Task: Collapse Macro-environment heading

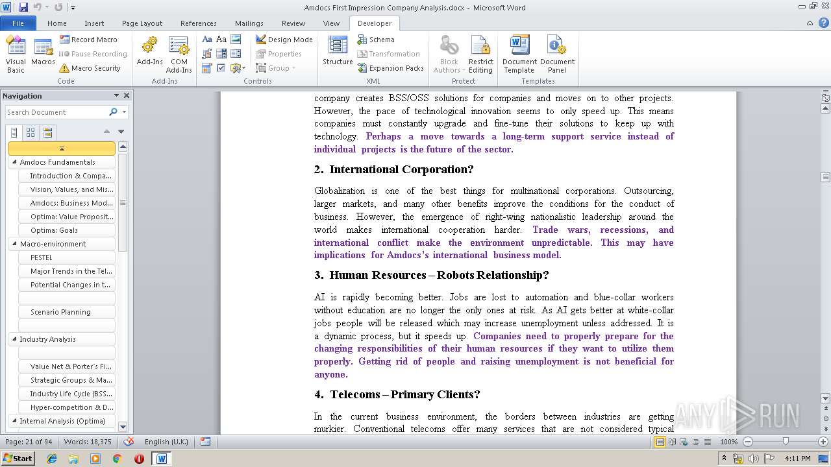Action: [x=14, y=244]
